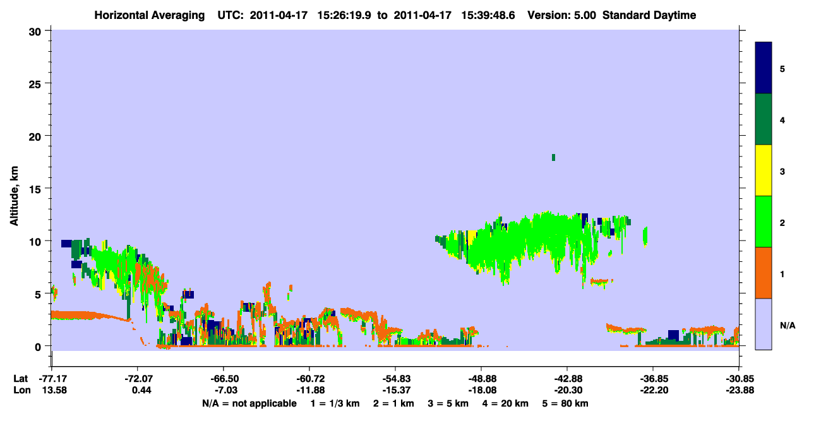Click the dark blue color bar segment 5
Screen dimensions: 821x421
tap(764, 68)
